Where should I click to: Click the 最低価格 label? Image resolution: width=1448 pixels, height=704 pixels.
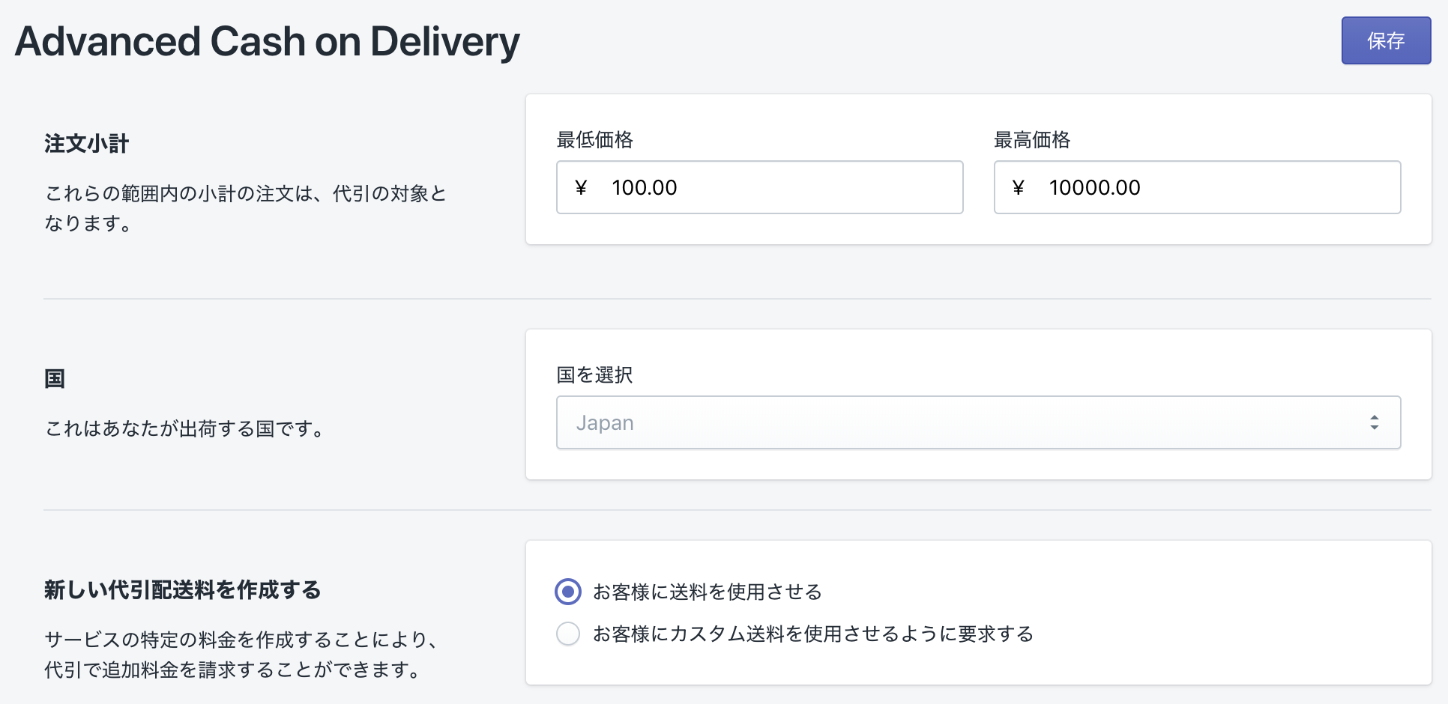click(595, 140)
